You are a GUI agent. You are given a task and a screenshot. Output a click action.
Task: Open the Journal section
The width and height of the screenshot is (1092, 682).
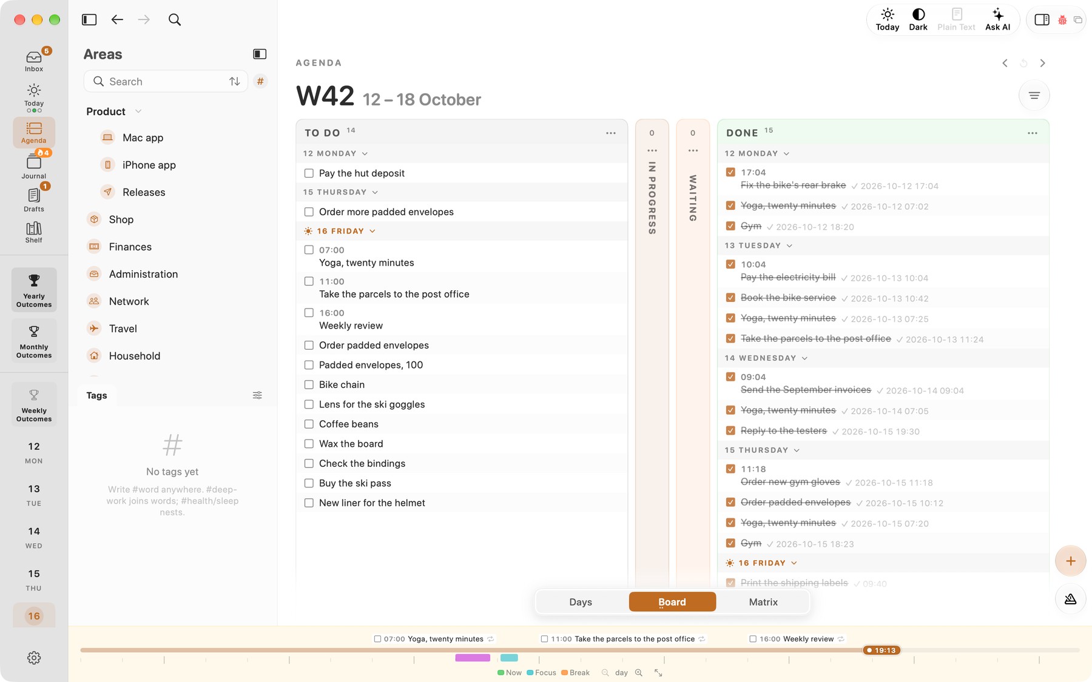34,166
